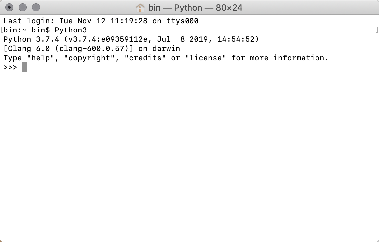Click the word "license" in terminal output

click(205, 58)
